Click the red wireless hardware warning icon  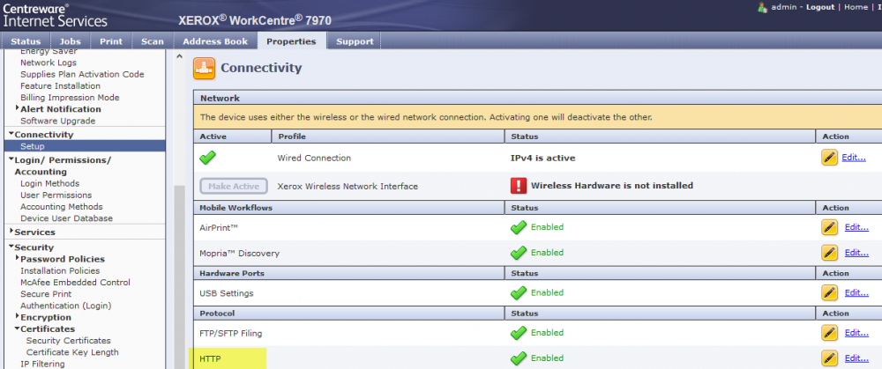tap(518, 186)
